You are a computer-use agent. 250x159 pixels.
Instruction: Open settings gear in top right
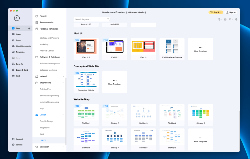[236, 19]
